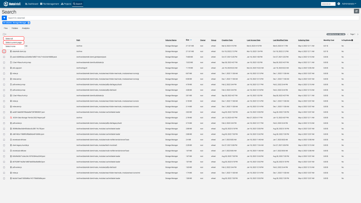Sort by Last Access Date column header
361x203 pixels.
(x=253, y=40)
